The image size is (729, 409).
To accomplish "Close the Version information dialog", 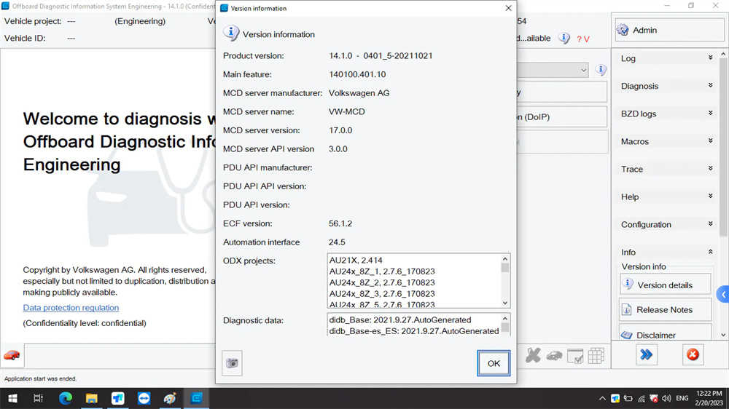I will (508, 8).
